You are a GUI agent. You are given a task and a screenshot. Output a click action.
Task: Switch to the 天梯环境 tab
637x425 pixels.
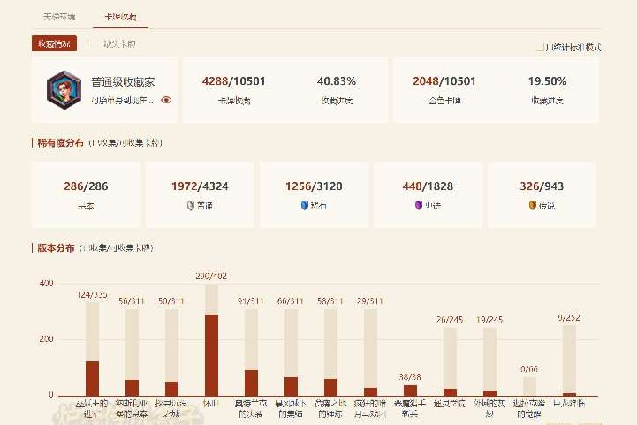click(x=59, y=17)
